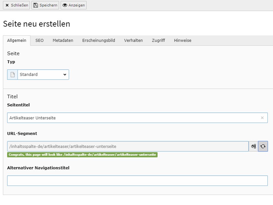Expand the Typ dropdown showing Standard
This screenshot has height=205, width=273.
pos(43,75)
